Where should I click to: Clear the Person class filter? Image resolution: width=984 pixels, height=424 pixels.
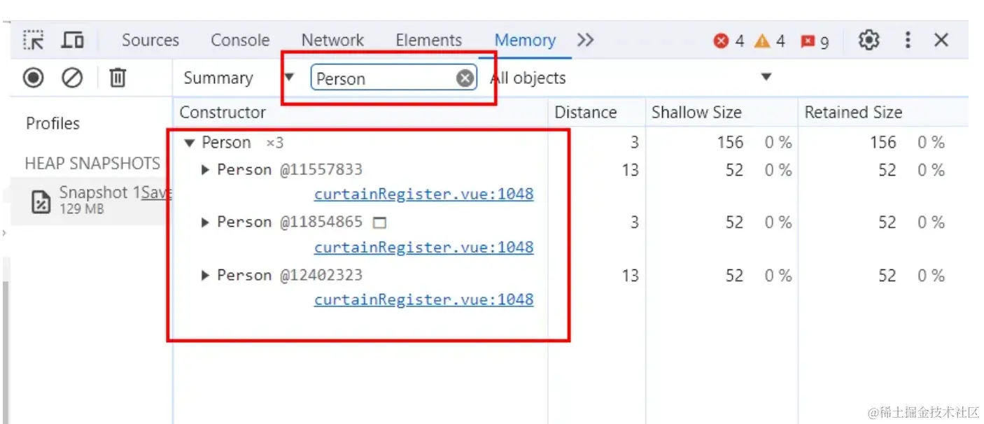coord(465,78)
